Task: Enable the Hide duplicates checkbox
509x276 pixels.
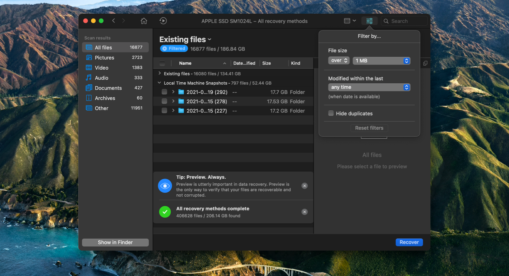Action: coord(331,113)
